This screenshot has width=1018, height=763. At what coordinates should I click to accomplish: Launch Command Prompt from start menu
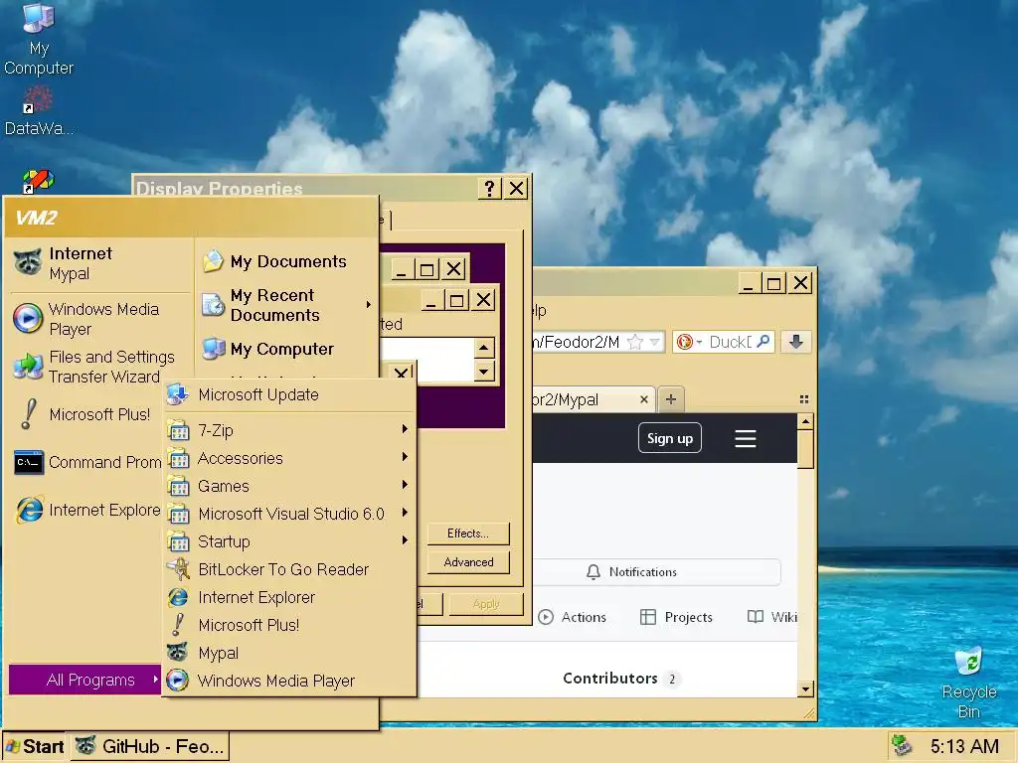[85, 462]
